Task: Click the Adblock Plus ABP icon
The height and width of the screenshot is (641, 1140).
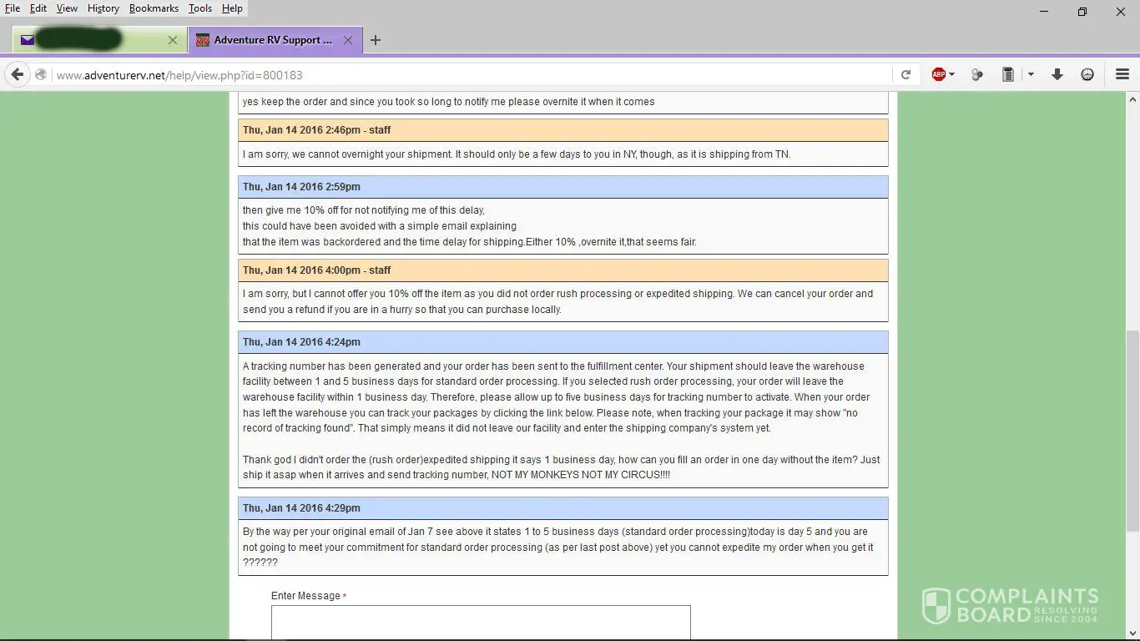Action: point(938,74)
